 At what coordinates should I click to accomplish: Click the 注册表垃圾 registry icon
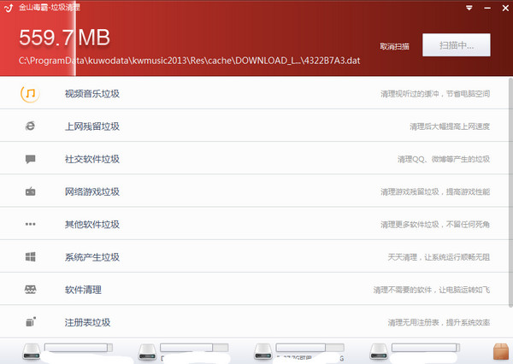[30, 322]
